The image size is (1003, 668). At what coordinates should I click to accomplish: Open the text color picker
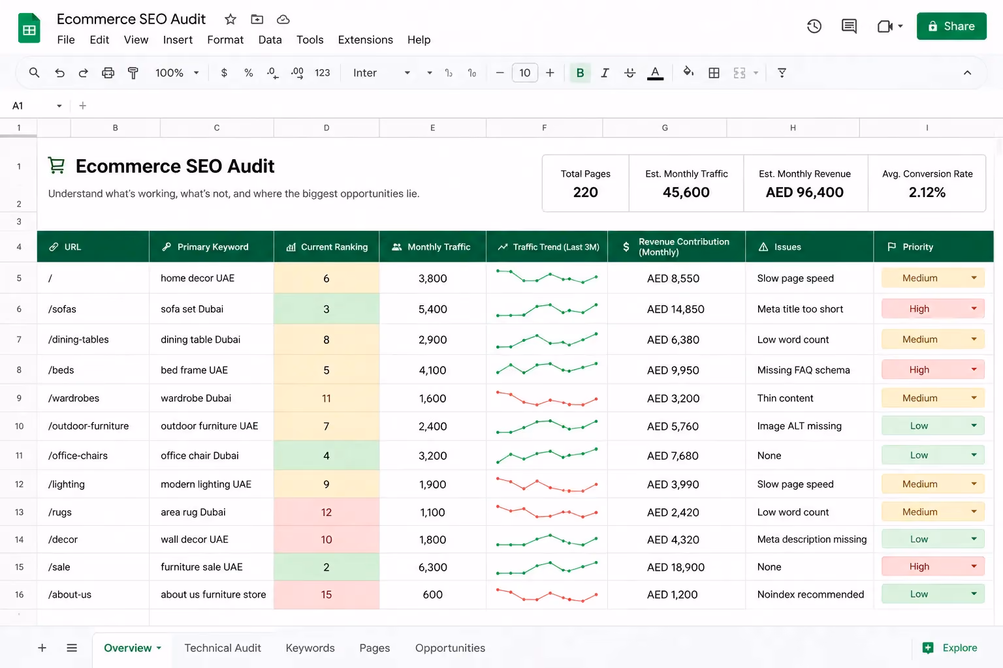coord(655,73)
